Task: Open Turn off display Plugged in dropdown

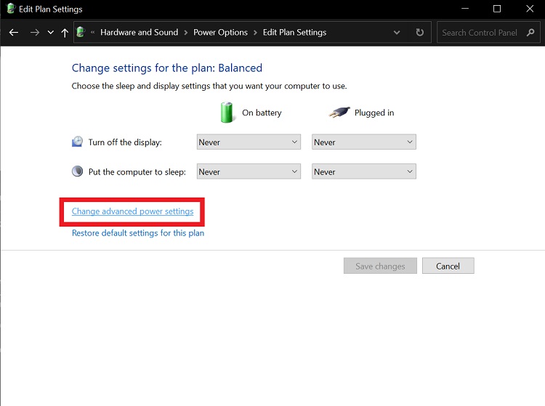Action: click(364, 142)
